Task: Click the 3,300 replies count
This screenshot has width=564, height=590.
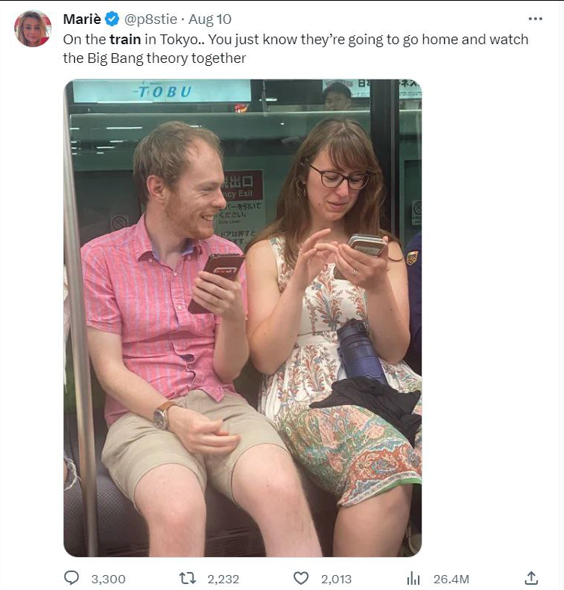Action: pyautogui.click(x=108, y=579)
